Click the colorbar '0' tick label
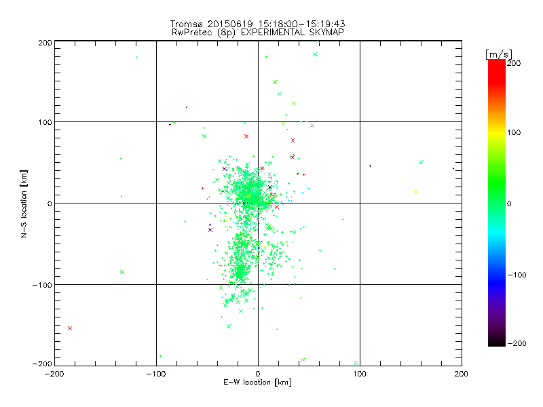The image size is (543, 407). click(509, 203)
